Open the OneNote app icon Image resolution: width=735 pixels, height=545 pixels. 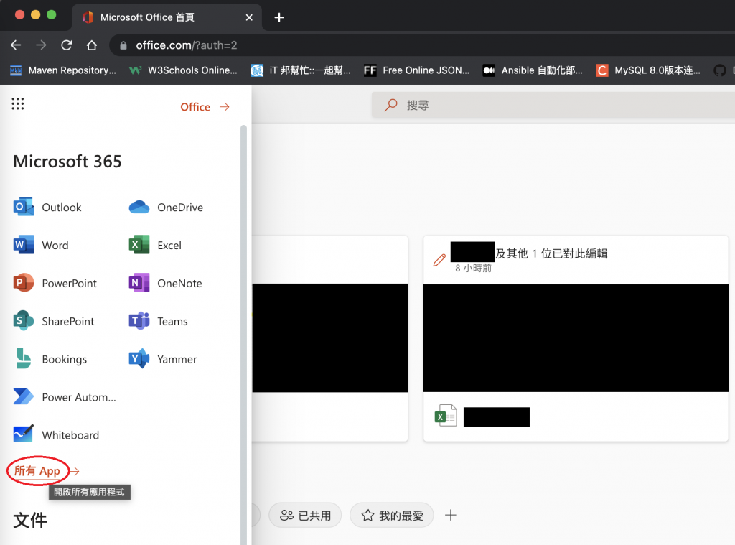[139, 283]
